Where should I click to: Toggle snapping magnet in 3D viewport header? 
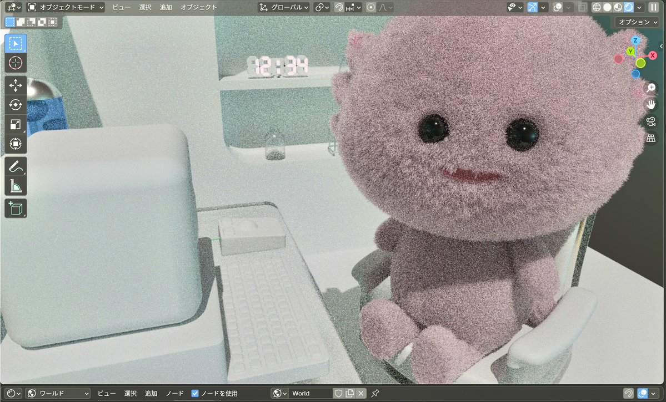click(x=339, y=7)
